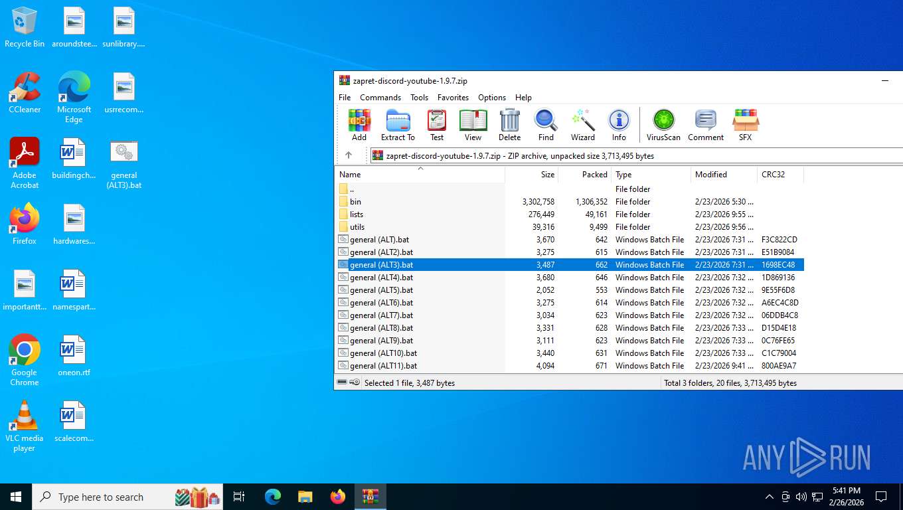The width and height of the screenshot is (903, 510).
Task: Select CCleaner desktop shortcut
Action: tap(25, 93)
